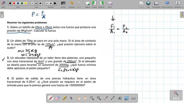The width and height of the screenshot is (184, 103).
Task: Select the green pen color
Action: click(x=22, y=3)
